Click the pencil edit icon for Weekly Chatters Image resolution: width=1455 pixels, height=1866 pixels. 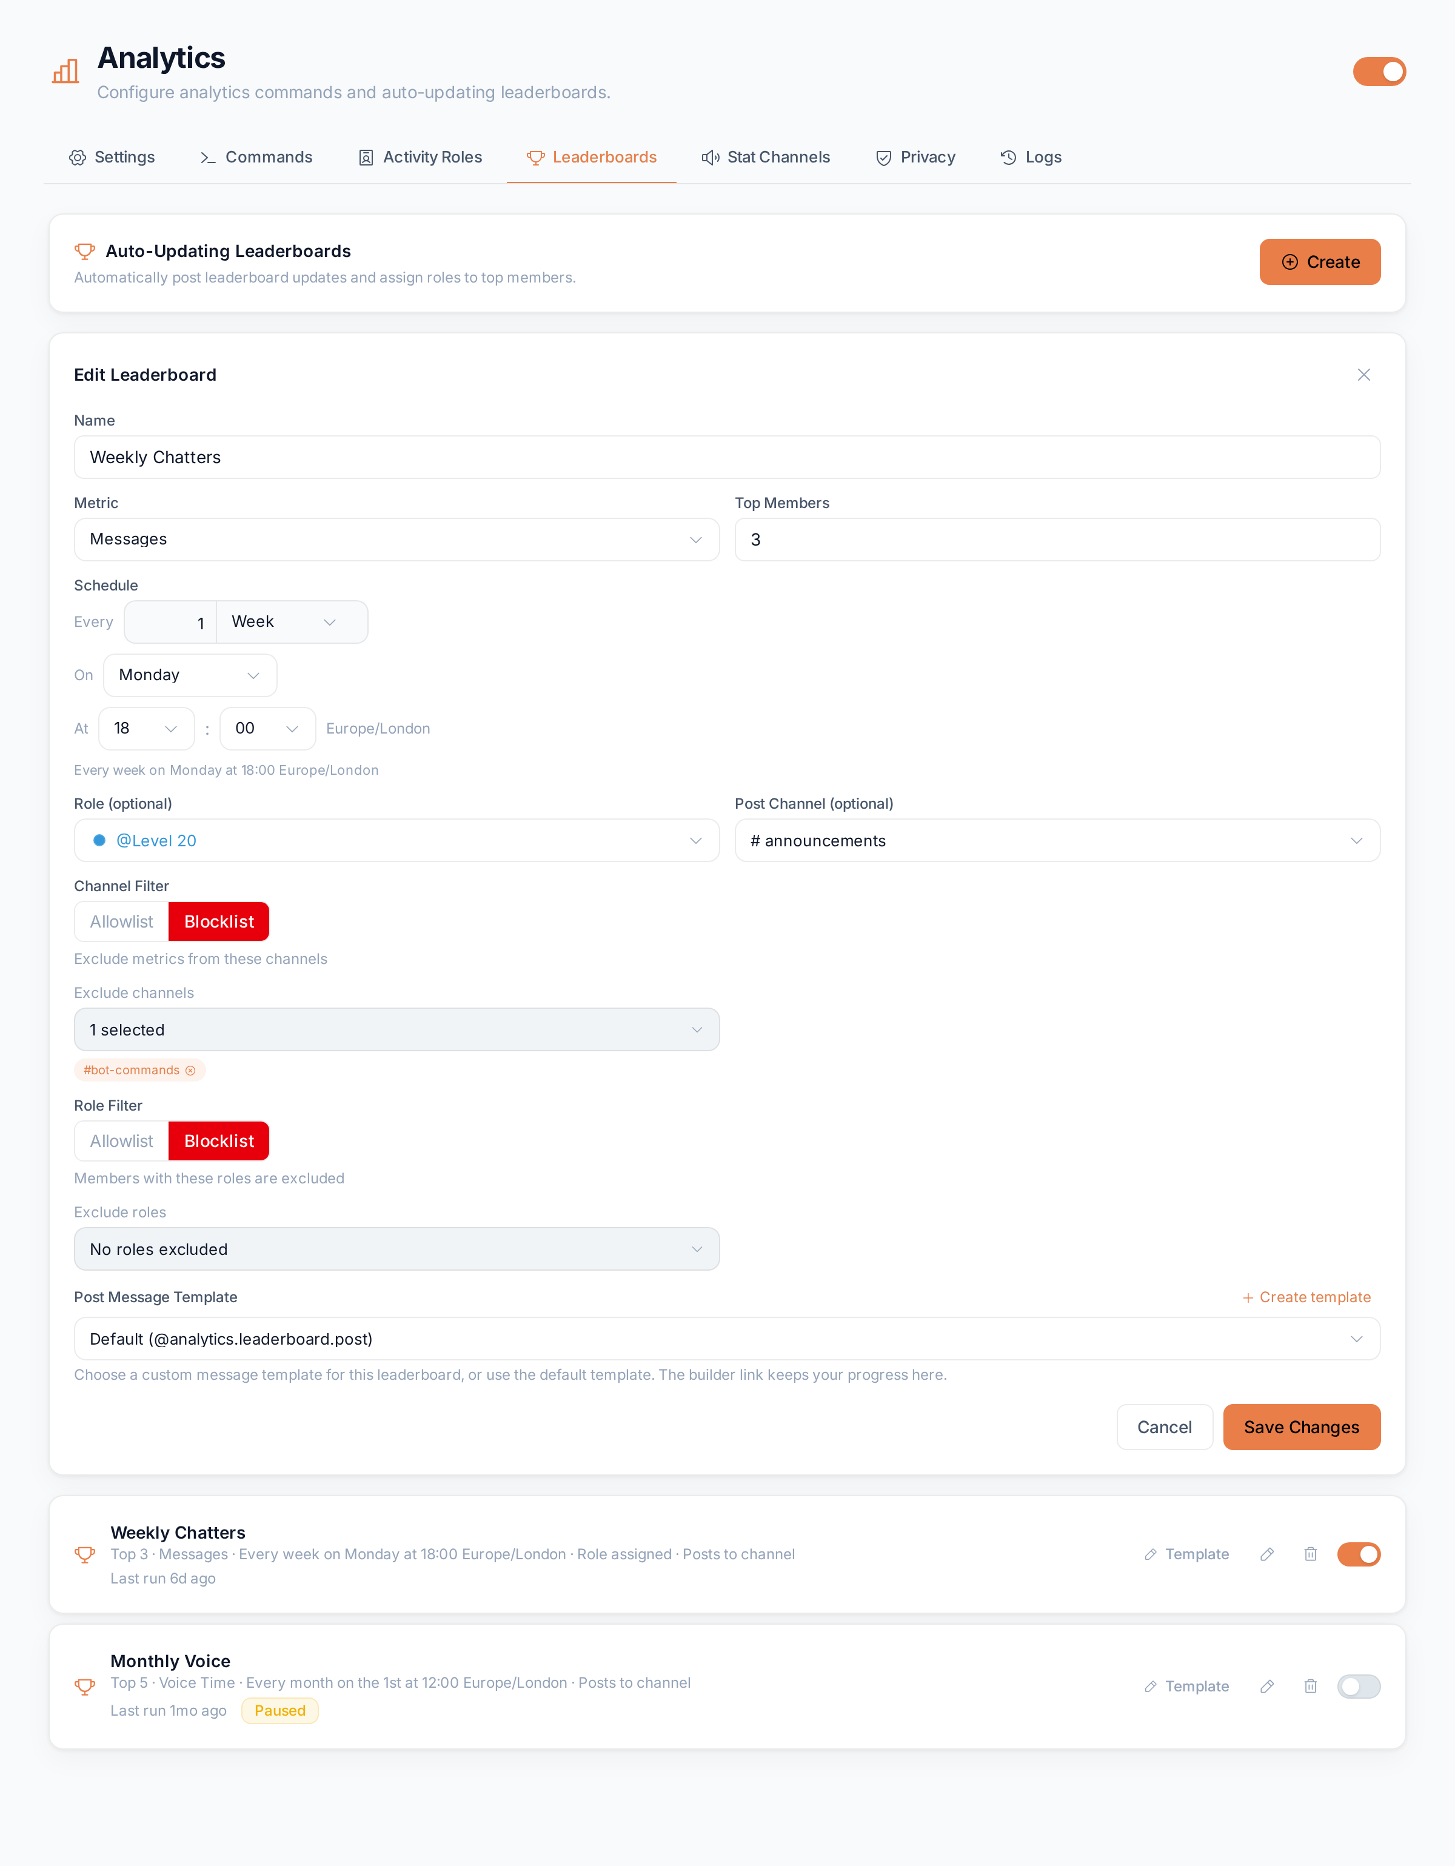(x=1267, y=1554)
